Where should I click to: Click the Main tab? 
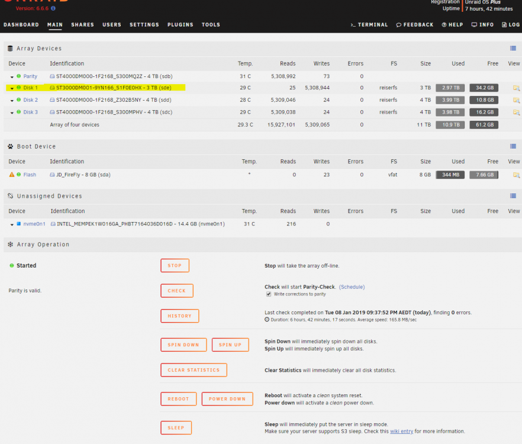click(x=55, y=25)
